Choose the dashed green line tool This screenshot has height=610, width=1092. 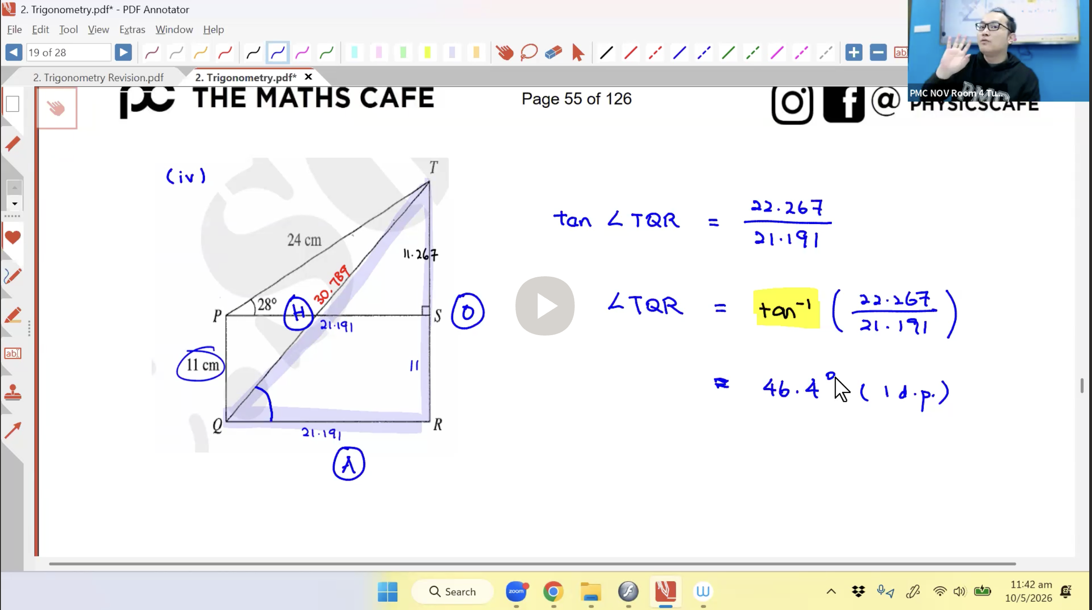coord(753,53)
